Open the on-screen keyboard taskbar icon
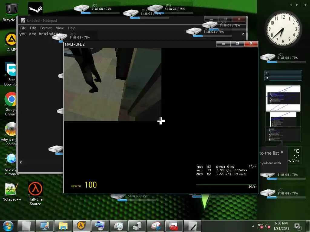 click(x=100, y=226)
